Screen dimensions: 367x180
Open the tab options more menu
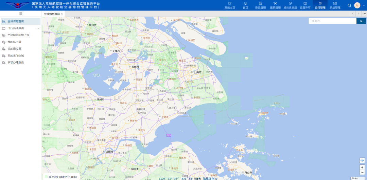tap(364, 14)
